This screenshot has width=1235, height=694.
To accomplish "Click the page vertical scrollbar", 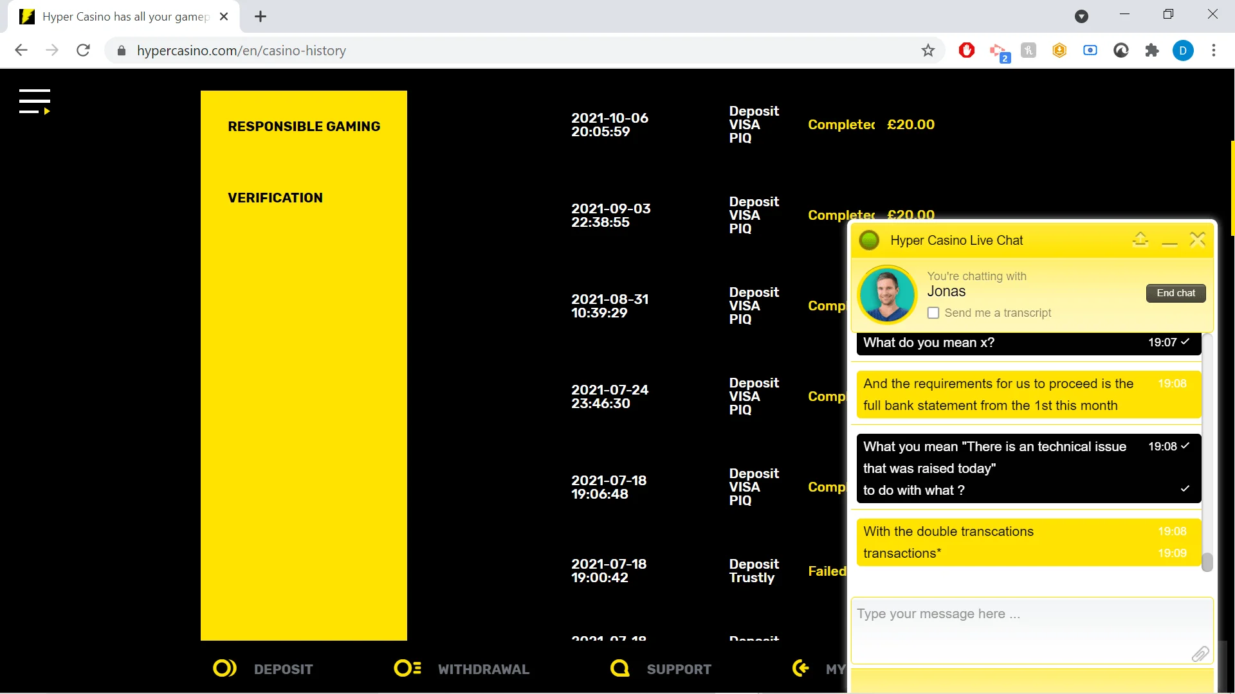I will click(x=1232, y=188).
